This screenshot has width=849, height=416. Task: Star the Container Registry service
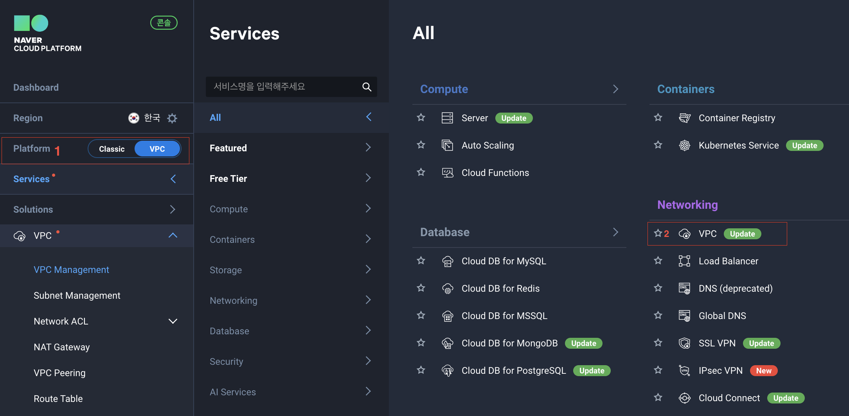(x=658, y=117)
